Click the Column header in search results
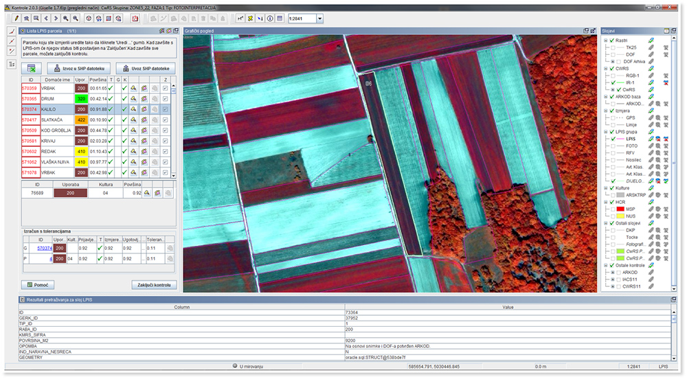 (x=182, y=307)
